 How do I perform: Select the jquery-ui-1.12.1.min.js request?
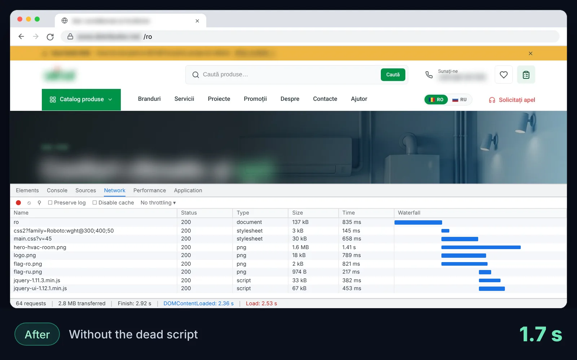tap(288, 288)
